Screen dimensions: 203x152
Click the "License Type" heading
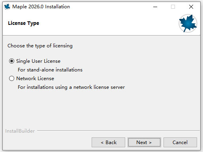[x=24, y=23]
